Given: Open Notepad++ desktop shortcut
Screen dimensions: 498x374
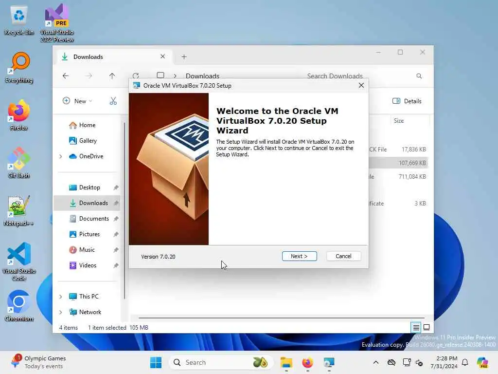Looking at the screenshot, I should pyautogui.click(x=19, y=210).
